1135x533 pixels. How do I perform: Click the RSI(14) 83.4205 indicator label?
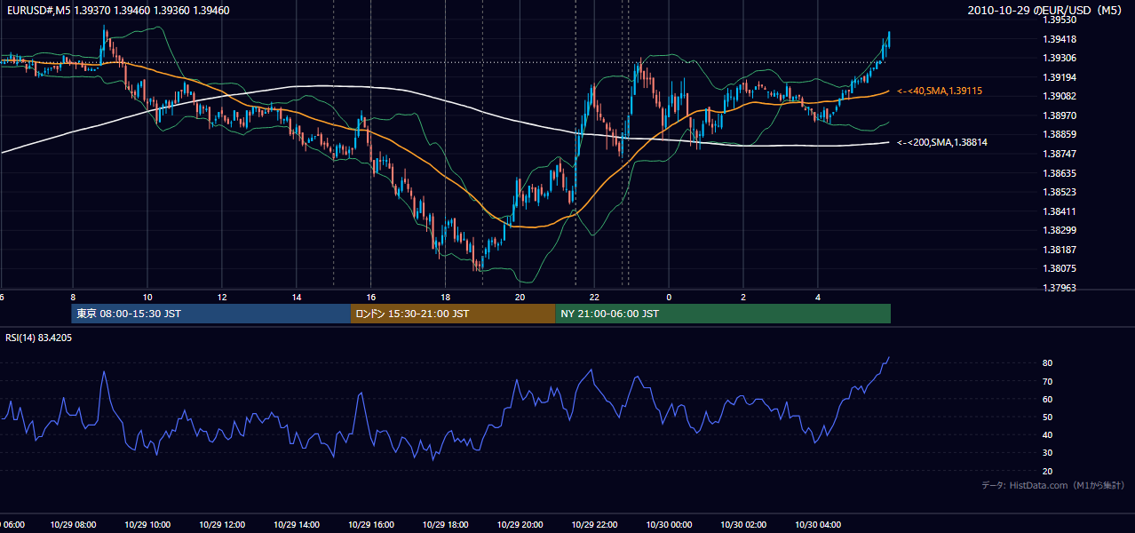click(39, 338)
